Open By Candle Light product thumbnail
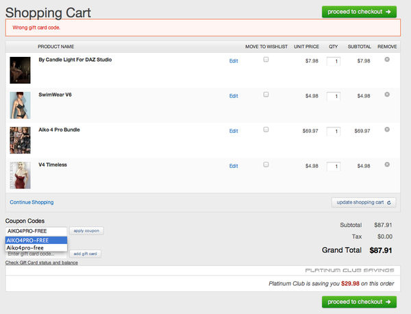The image size is (411, 314). (x=20, y=70)
